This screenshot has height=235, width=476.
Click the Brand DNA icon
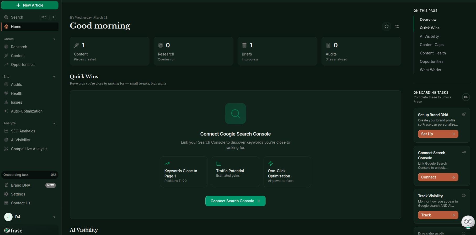[x=6, y=185]
